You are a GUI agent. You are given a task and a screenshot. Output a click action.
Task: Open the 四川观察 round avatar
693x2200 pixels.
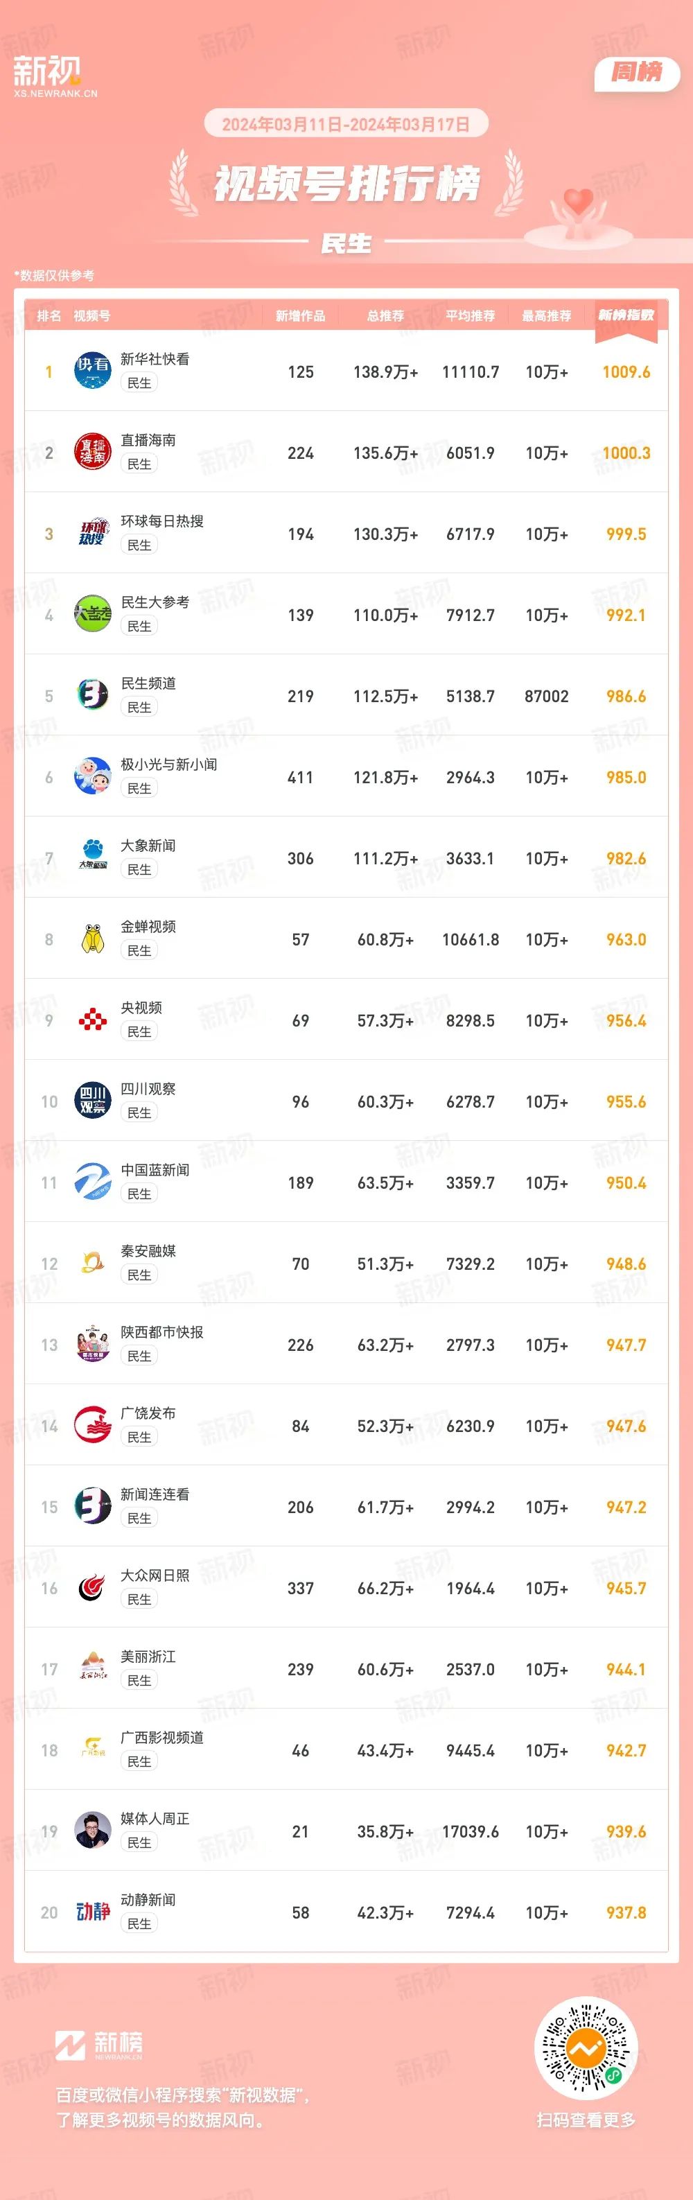tap(92, 1101)
